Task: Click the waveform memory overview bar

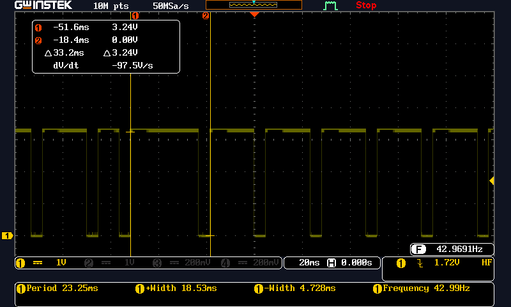Action: (x=254, y=5)
